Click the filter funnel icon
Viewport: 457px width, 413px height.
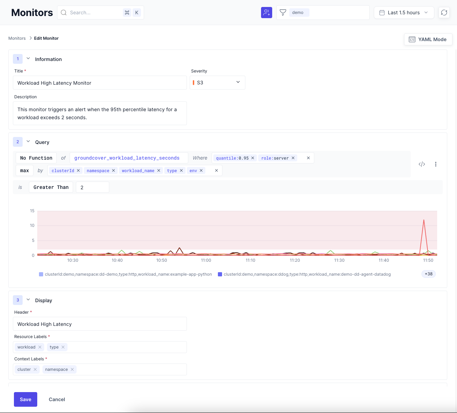[x=283, y=13]
